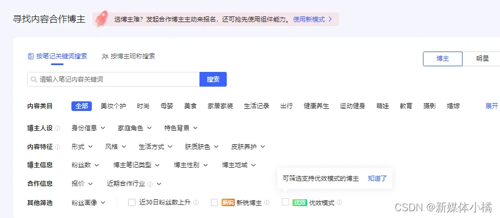
Task: Click the info icon beside 新锐博主
Action: (266, 202)
